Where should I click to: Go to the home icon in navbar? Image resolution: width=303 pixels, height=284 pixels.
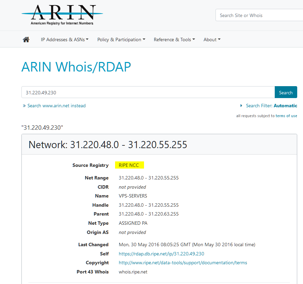click(26, 40)
